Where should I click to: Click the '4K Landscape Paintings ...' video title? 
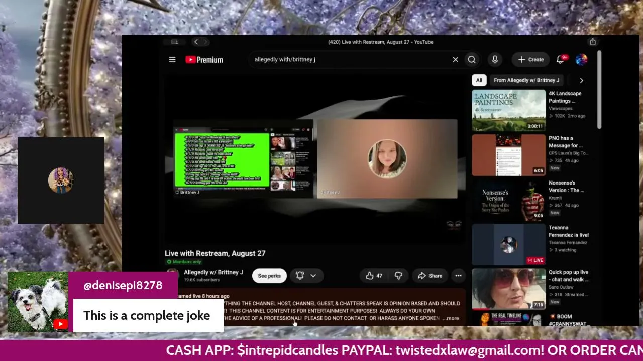tap(565, 97)
